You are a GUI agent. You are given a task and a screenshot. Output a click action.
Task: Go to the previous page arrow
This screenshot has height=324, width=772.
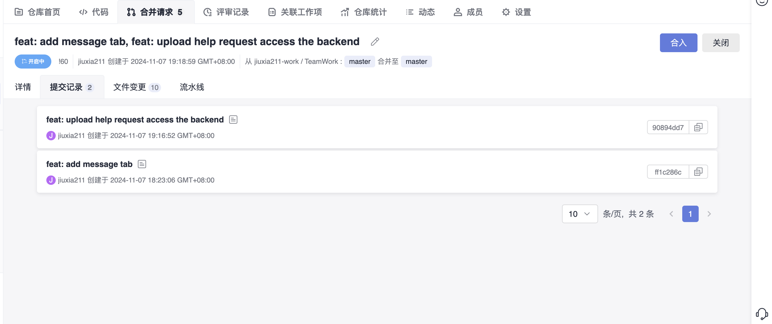pos(671,214)
